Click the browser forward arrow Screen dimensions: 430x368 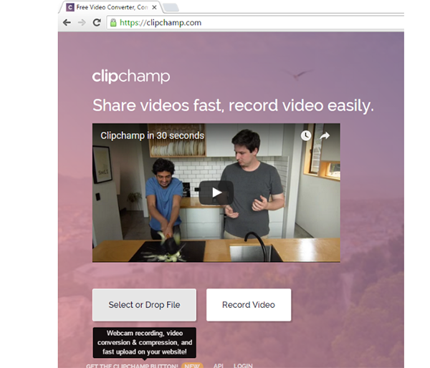tap(82, 22)
